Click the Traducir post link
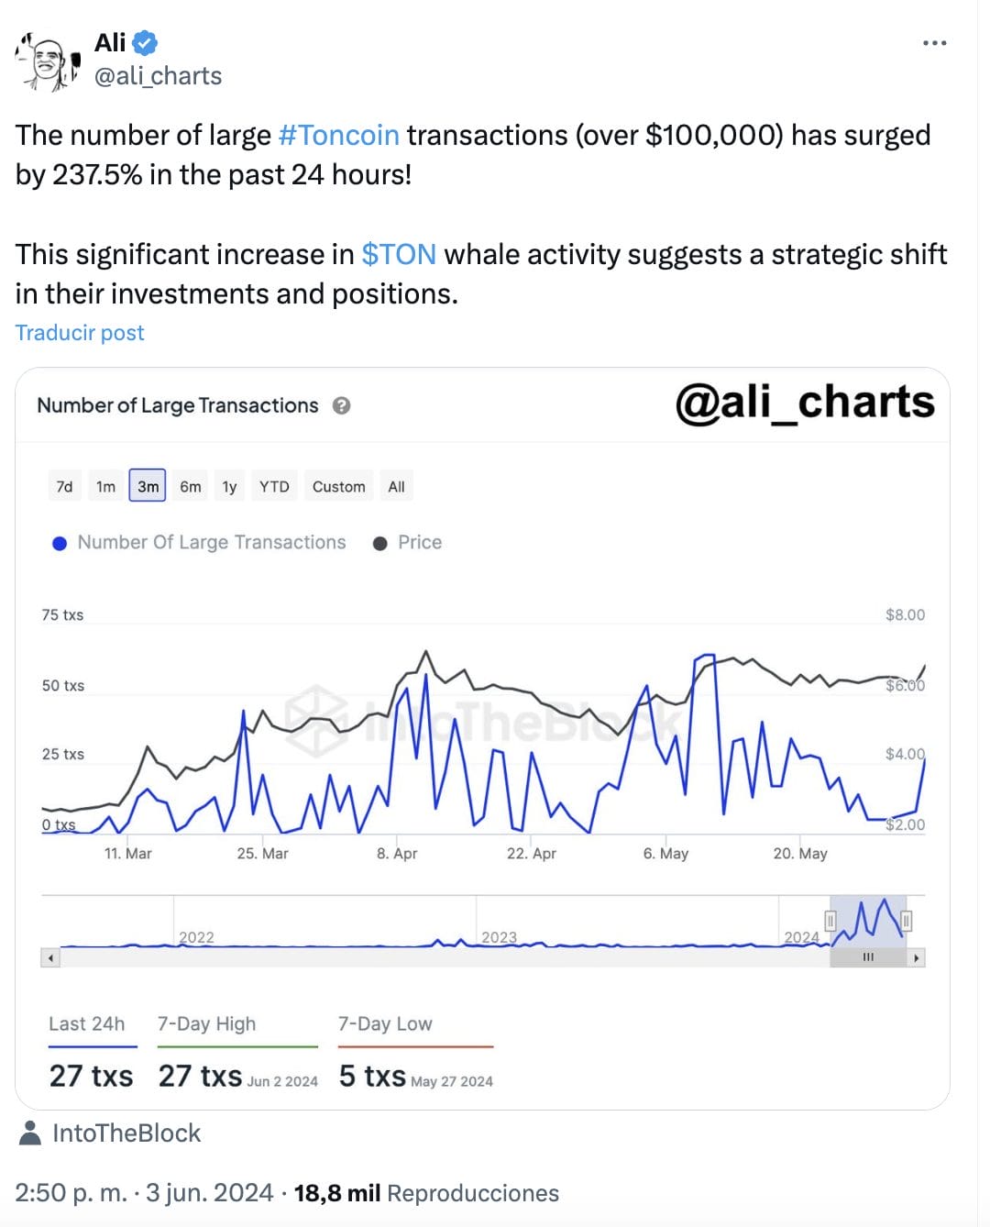 (x=80, y=333)
